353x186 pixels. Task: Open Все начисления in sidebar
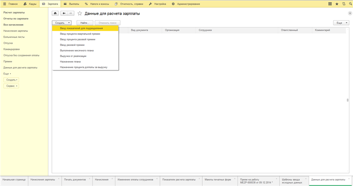(13, 25)
